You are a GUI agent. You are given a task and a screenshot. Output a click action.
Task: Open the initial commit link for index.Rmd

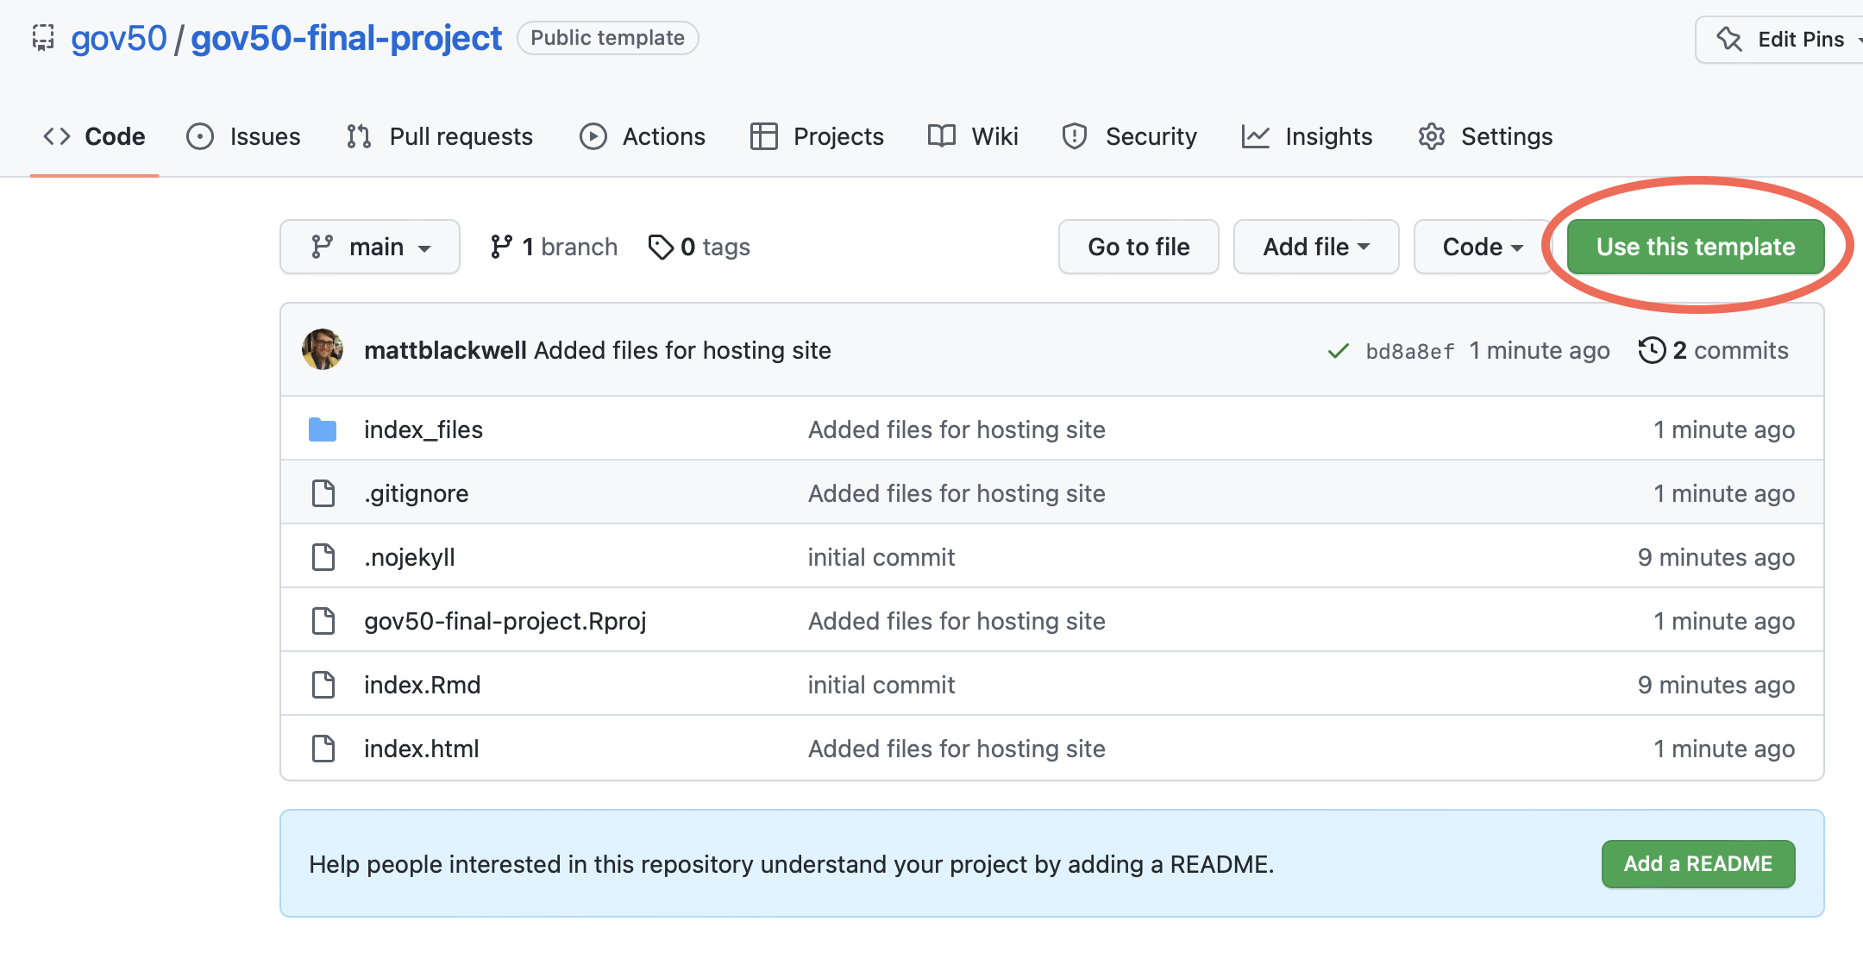[x=881, y=685]
